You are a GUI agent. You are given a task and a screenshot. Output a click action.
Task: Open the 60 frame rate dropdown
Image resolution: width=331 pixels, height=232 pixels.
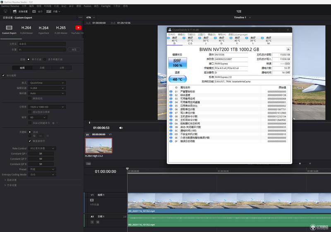[38, 117]
